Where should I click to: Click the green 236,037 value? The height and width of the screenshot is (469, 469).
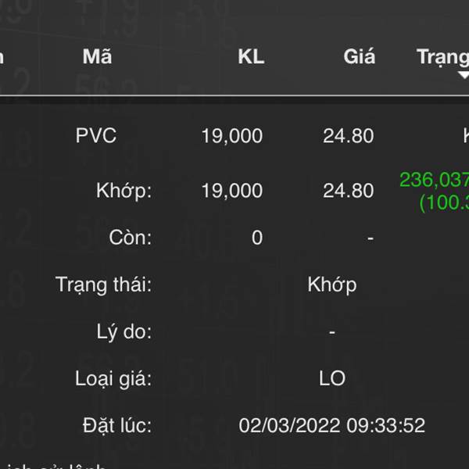pyautogui.click(x=435, y=180)
